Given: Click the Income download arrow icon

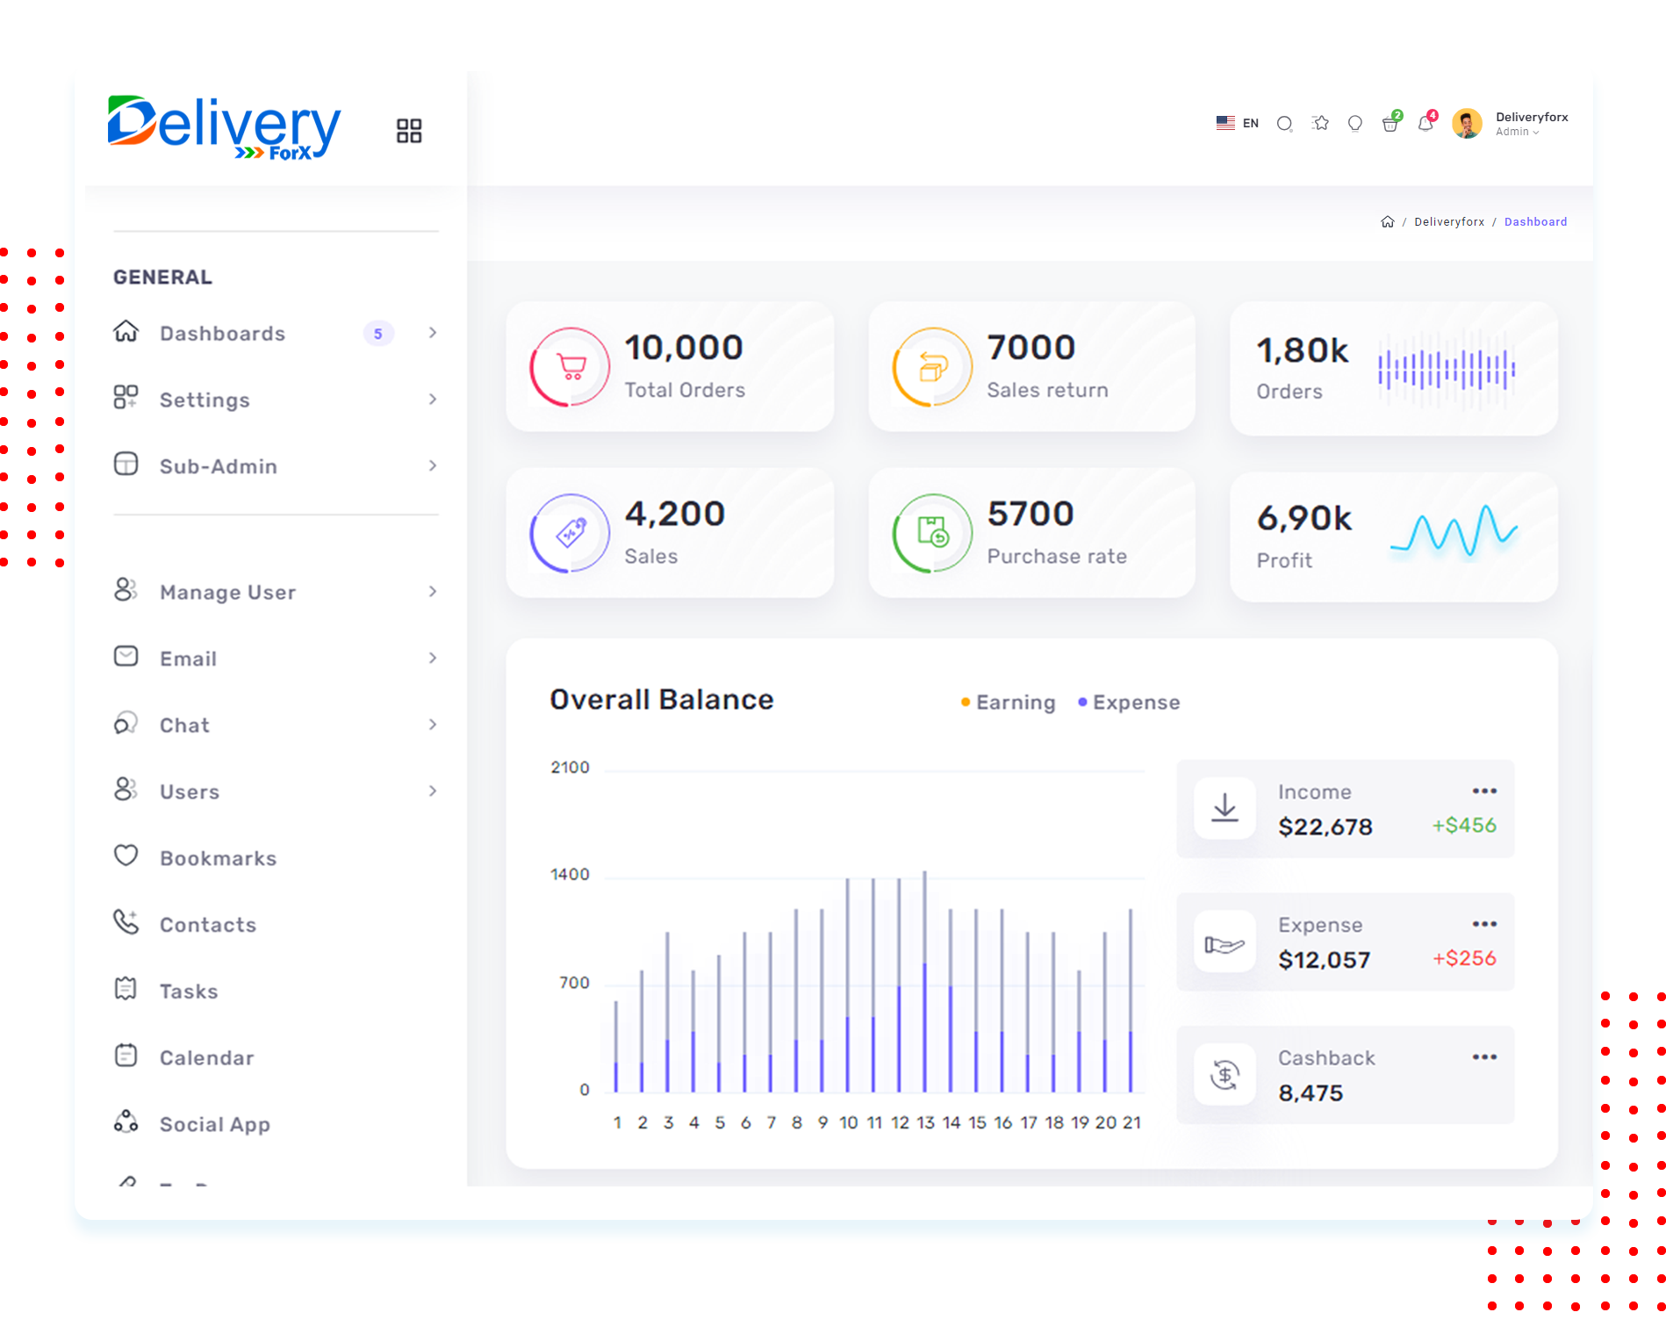Looking at the screenshot, I should tap(1224, 808).
